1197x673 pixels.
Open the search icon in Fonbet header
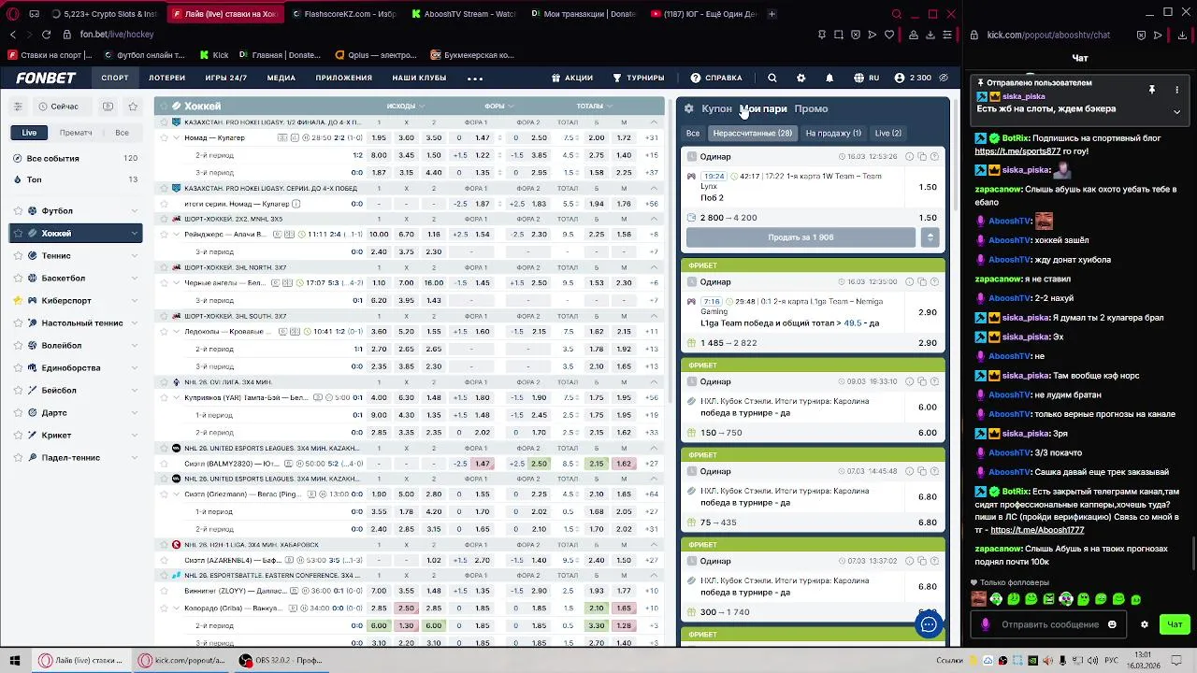(x=772, y=78)
